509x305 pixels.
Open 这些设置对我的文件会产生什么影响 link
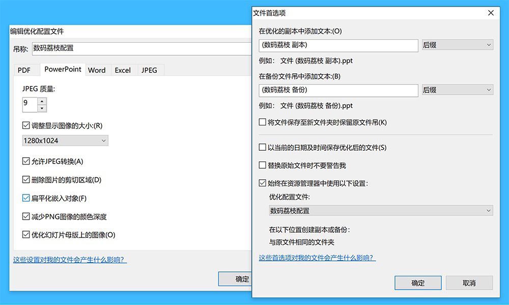tap(70, 260)
